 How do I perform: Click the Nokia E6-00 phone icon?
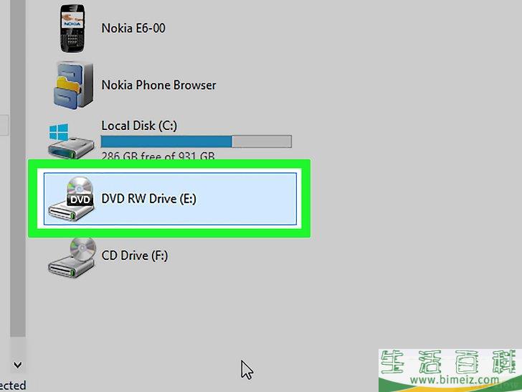tap(72, 28)
